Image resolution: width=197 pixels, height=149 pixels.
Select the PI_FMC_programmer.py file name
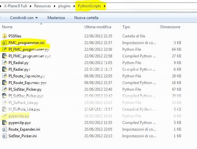(29, 49)
